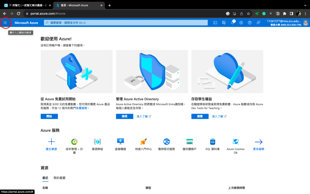Open 成本管理 + 計費 service icon

[74, 142]
